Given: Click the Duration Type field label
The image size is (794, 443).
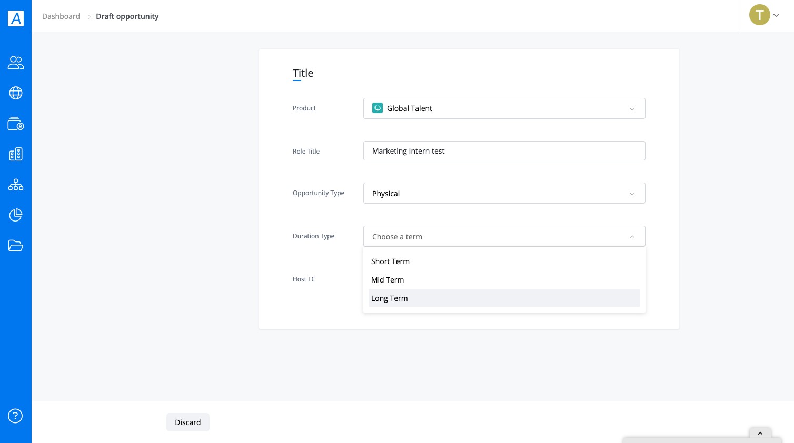Looking at the screenshot, I should 313,236.
